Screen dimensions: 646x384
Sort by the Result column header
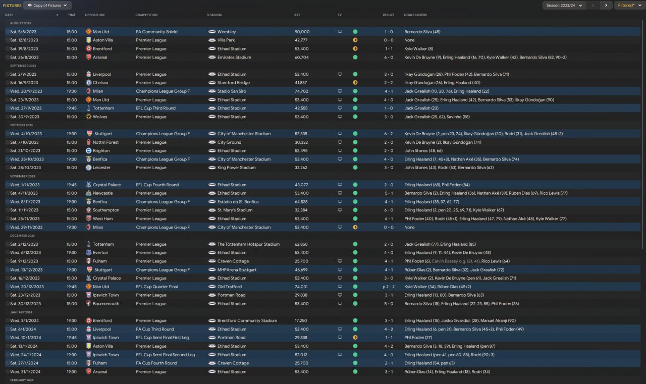389,15
